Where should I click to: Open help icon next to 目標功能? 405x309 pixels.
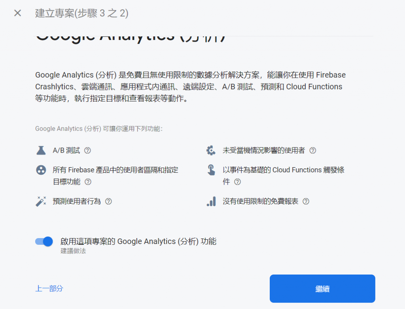pyautogui.click(x=88, y=182)
